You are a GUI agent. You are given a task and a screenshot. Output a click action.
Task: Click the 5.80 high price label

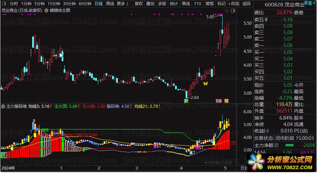[210, 17]
